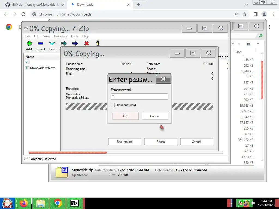Click the Background button in copying dialog

(x=125, y=142)
